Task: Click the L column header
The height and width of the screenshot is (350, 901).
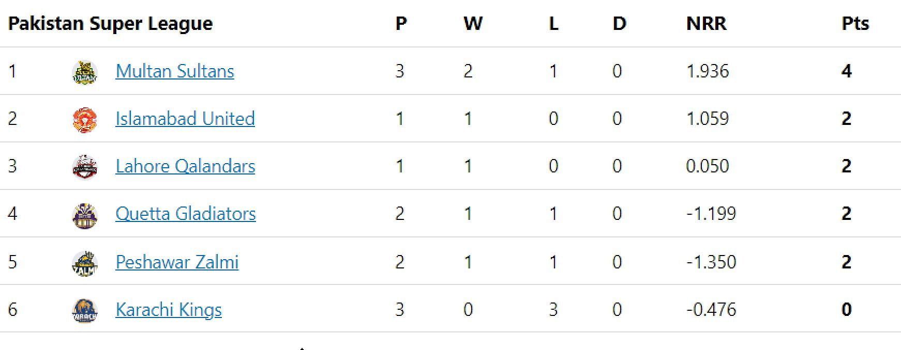Action: 553,24
